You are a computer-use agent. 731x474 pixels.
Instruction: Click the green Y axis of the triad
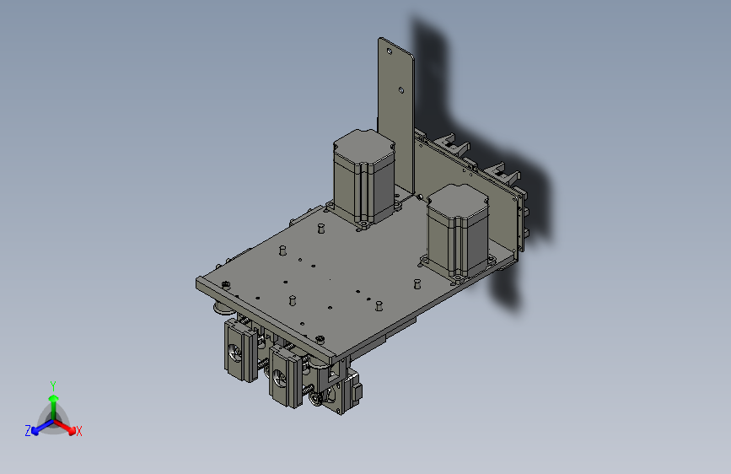[54, 407]
